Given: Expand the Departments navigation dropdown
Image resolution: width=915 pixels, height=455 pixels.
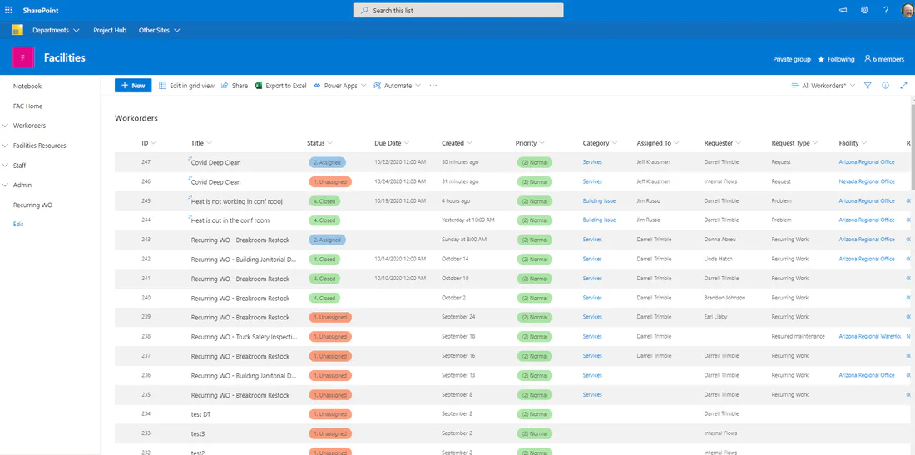Looking at the screenshot, I should point(76,30).
